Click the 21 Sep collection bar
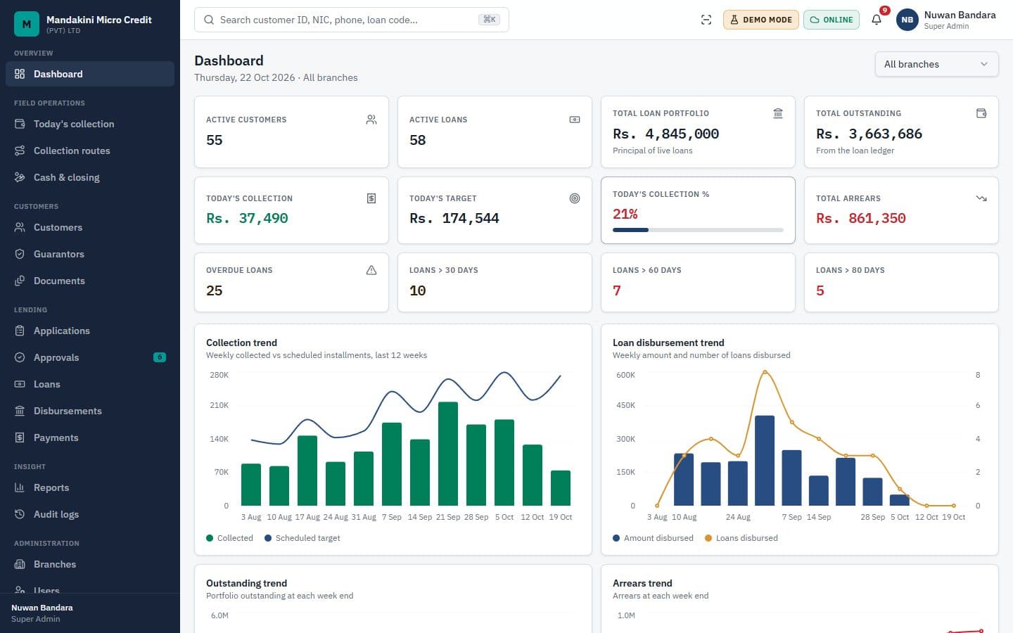This screenshot has width=1013, height=633. (x=448, y=454)
